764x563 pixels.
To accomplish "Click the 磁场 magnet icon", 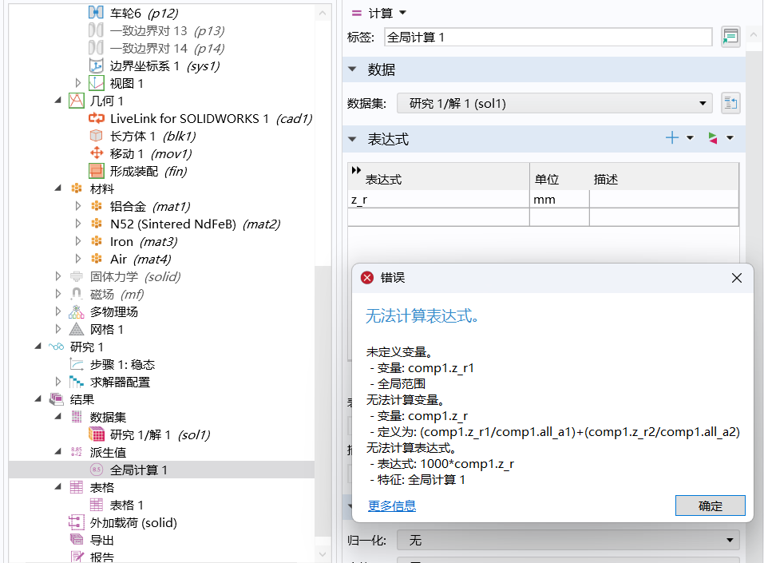I will [x=77, y=293].
